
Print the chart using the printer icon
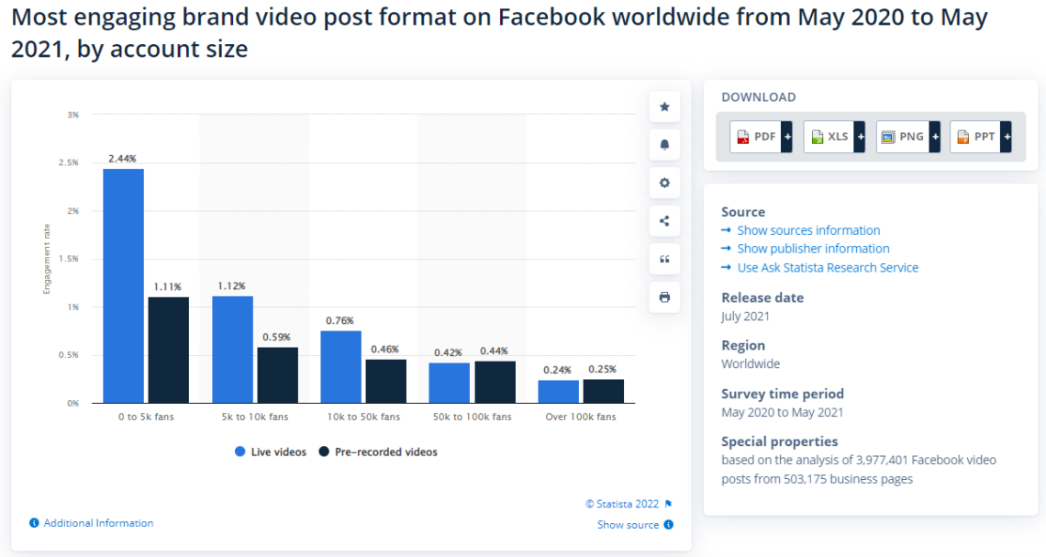coord(663,296)
